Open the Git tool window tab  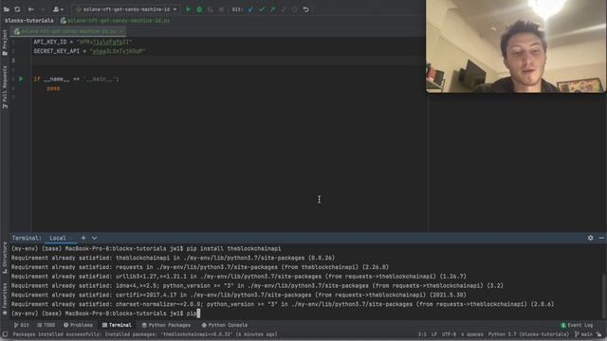(21, 325)
